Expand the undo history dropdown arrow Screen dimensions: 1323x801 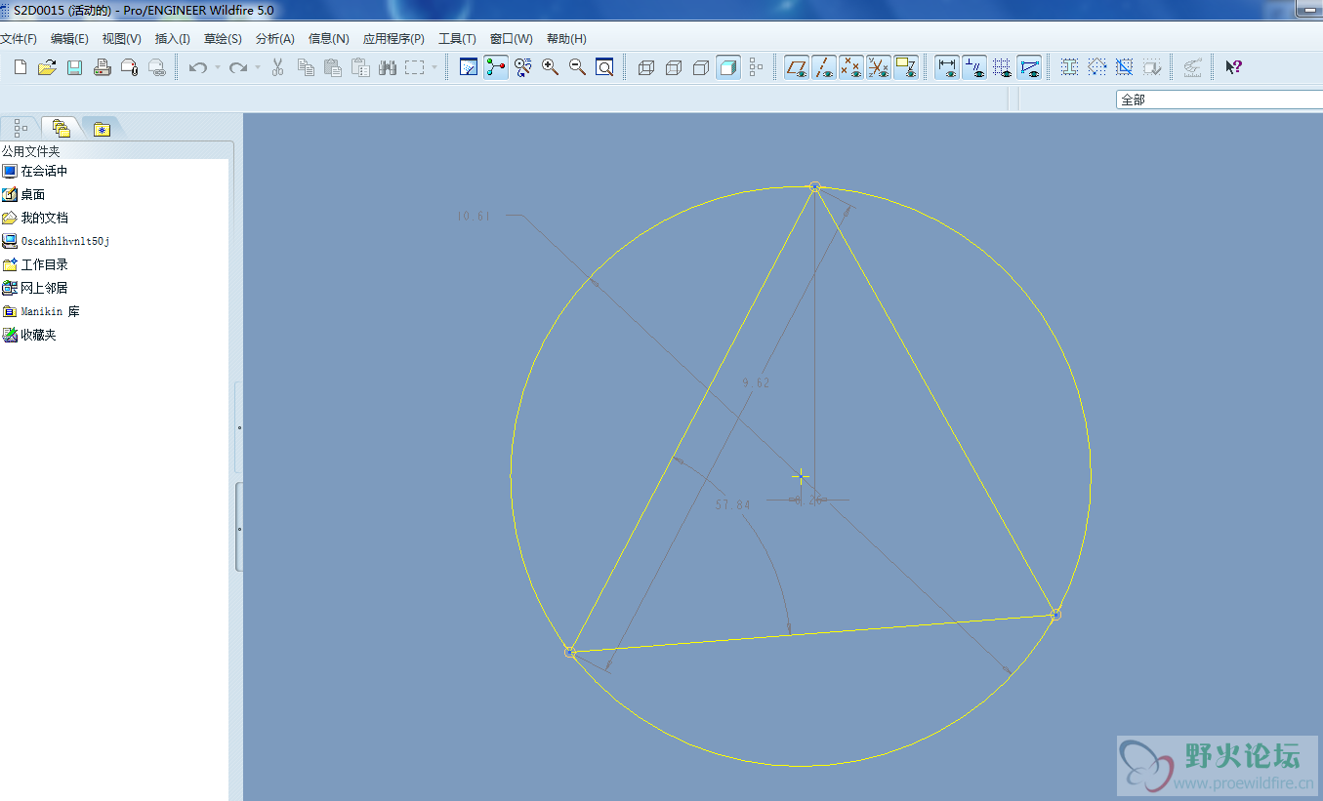pos(217,67)
